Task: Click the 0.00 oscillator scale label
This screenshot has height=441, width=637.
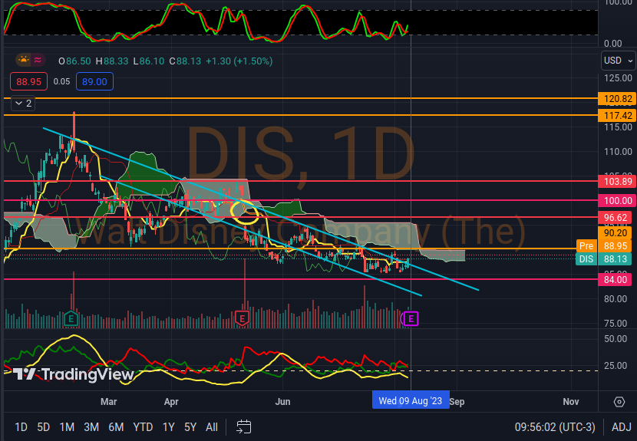Action: pyautogui.click(x=613, y=44)
